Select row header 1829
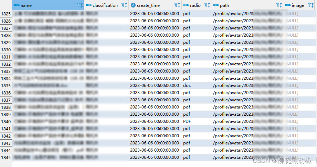Image resolution: width=317 pixels, height=167 pixels. click(x=6, y=42)
